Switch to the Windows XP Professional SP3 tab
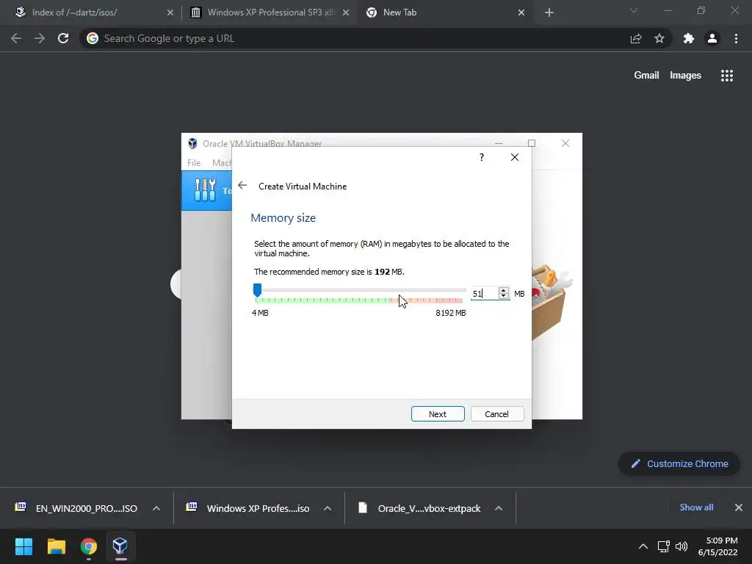The image size is (752, 564). 270,12
